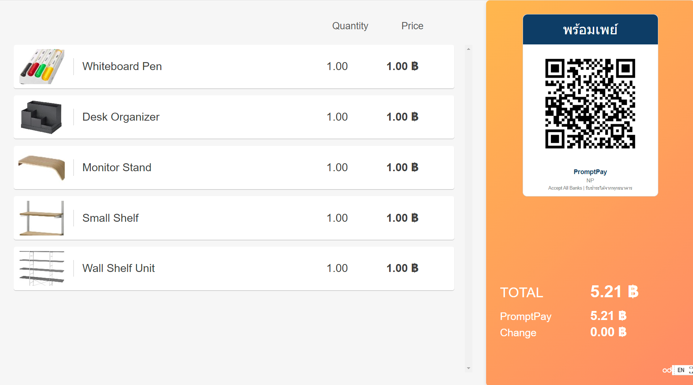This screenshot has width=693, height=385.
Task: Click the Change amount 0.00 ฿
Action: (x=608, y=332)
